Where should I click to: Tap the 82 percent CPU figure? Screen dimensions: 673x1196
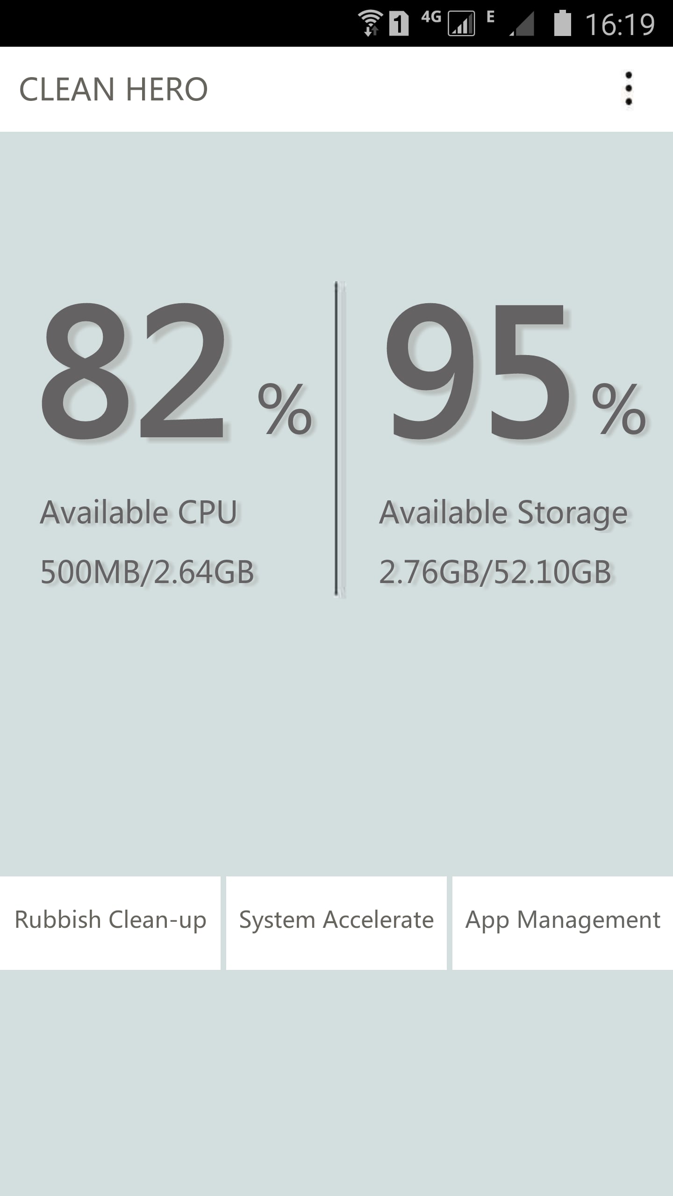click(x=136, y=371)
